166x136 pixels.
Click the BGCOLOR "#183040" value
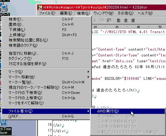coord(131,79)
